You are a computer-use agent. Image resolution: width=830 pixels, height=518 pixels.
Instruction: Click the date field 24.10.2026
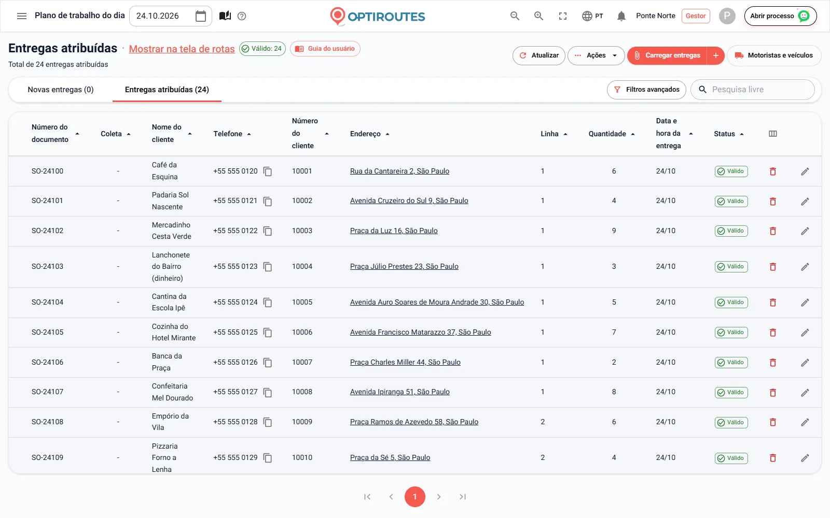coord(171,16)
